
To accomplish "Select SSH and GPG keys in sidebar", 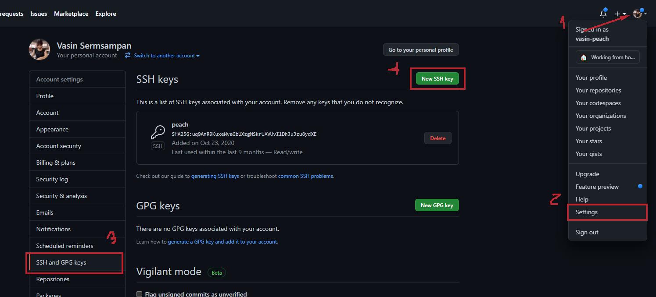I will pyautogui.click(x=77, y=262).
